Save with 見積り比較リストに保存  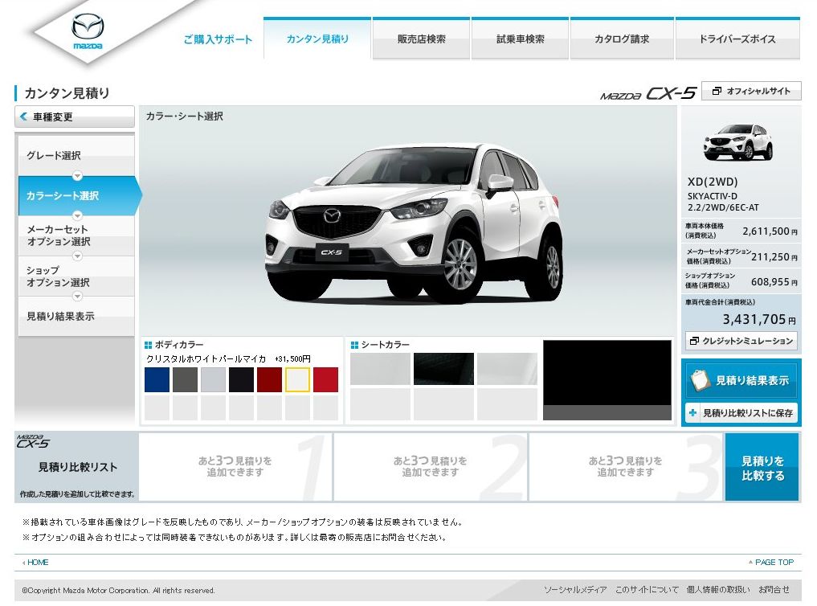click(741, 412)
